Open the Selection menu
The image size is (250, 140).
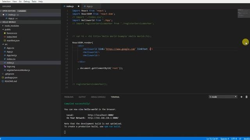coord(6,2)
